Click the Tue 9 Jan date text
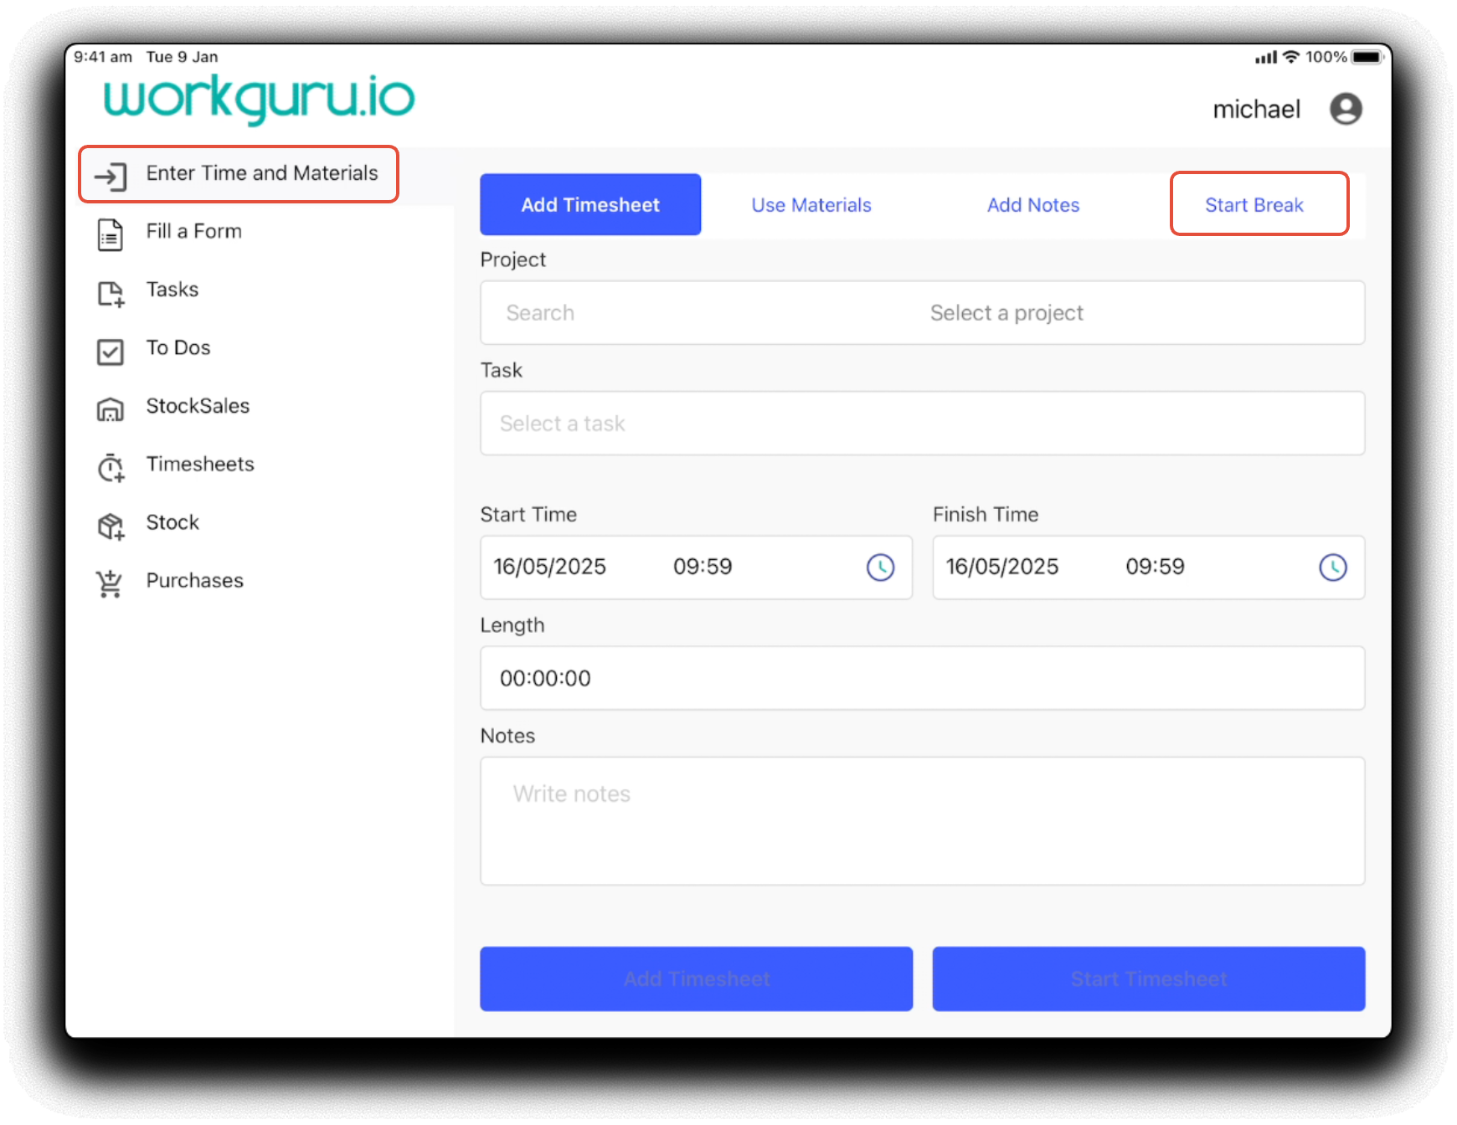This screenshot has height=1125, width=1457. click(182, 57)
